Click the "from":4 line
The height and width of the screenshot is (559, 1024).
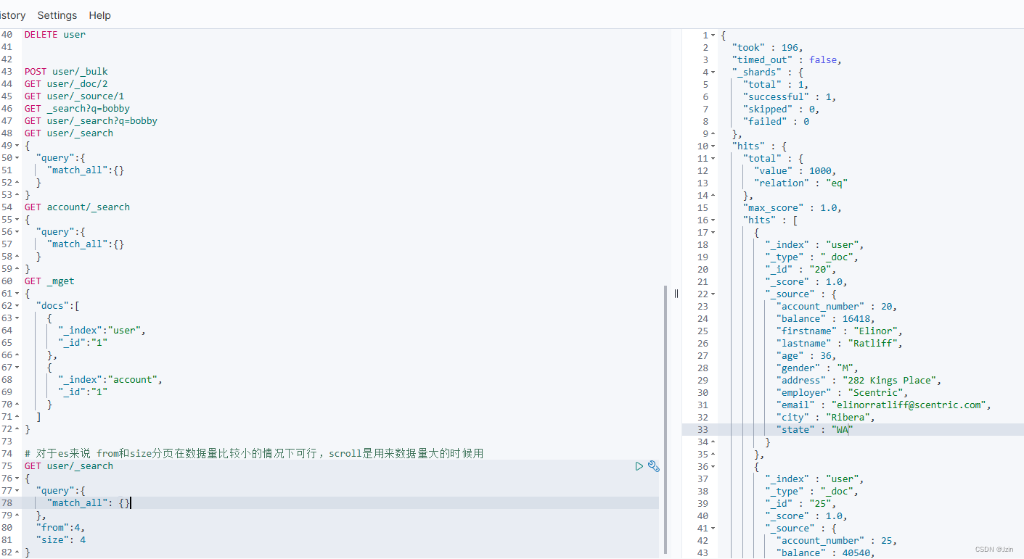60,528
